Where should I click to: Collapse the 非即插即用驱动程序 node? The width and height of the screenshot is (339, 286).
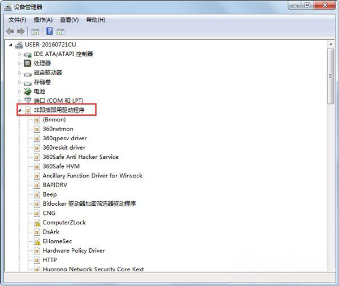tap(20, 111)
